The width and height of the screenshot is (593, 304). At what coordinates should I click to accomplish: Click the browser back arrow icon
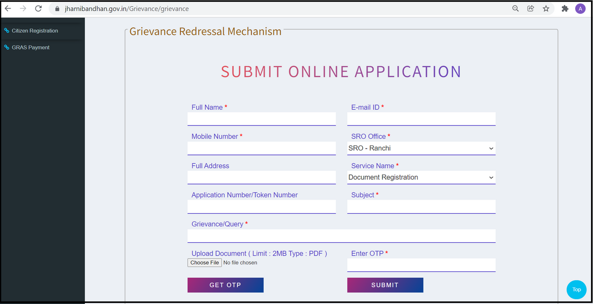[x=8, y=8]
